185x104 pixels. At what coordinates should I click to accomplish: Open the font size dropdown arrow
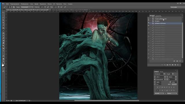(165, 77)
